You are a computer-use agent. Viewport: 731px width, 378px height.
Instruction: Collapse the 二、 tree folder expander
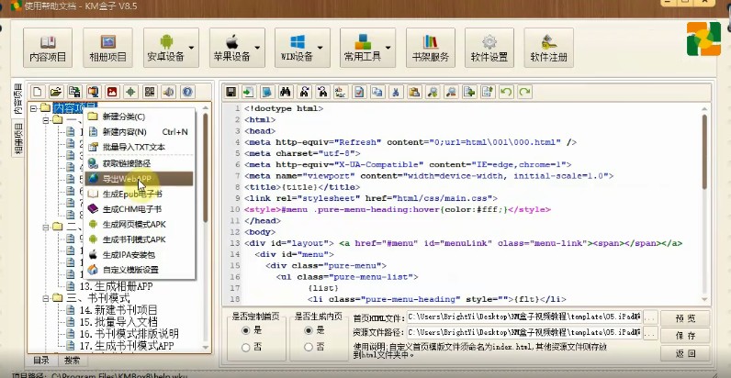(46, 228)
